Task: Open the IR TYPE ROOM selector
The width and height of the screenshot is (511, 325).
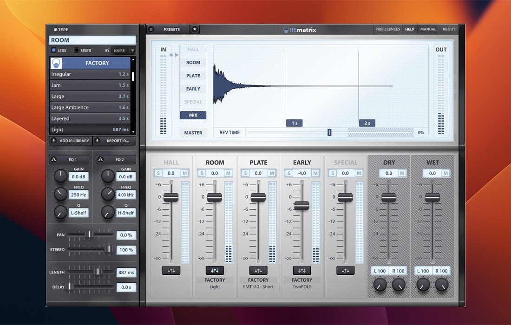Action: point(92,40)
